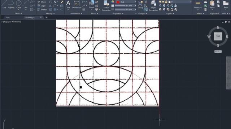Expand the Layers panel
Image resolution: width=231 pixels, height=129 pixels.
click(x=170, y=14)
